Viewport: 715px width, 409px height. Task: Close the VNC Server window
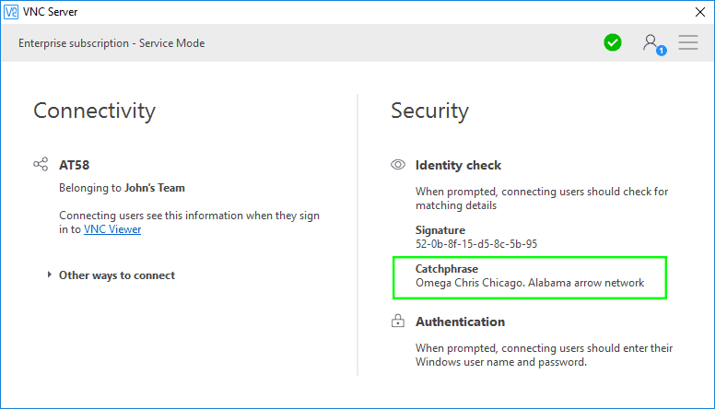pos(699,12)
